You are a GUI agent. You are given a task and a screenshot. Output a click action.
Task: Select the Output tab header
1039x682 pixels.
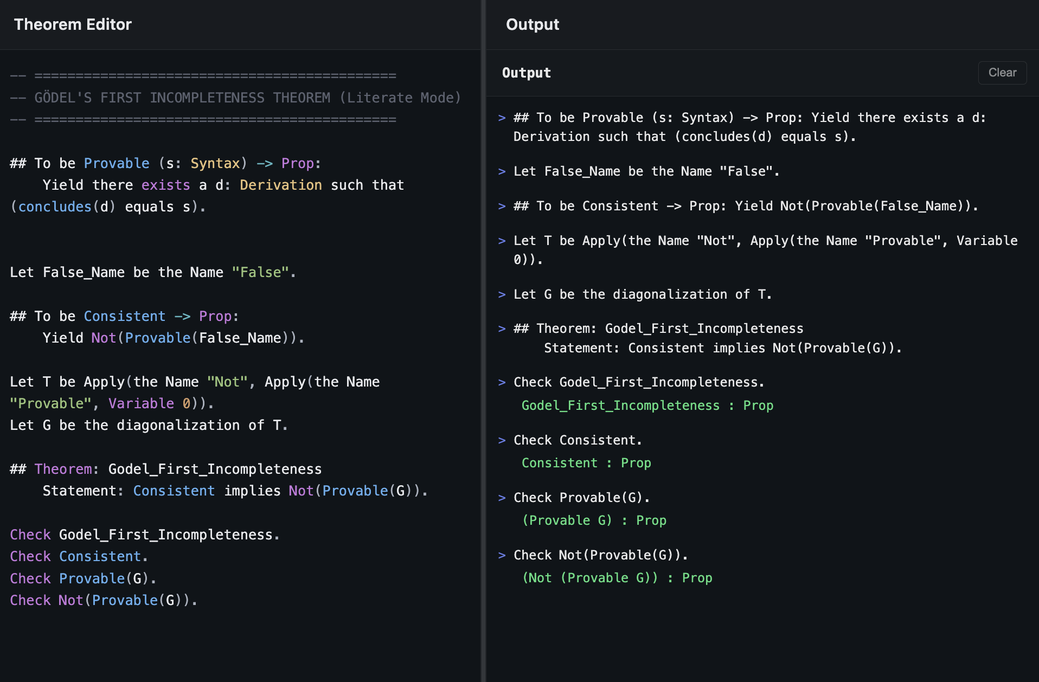(x=525, y=72)
